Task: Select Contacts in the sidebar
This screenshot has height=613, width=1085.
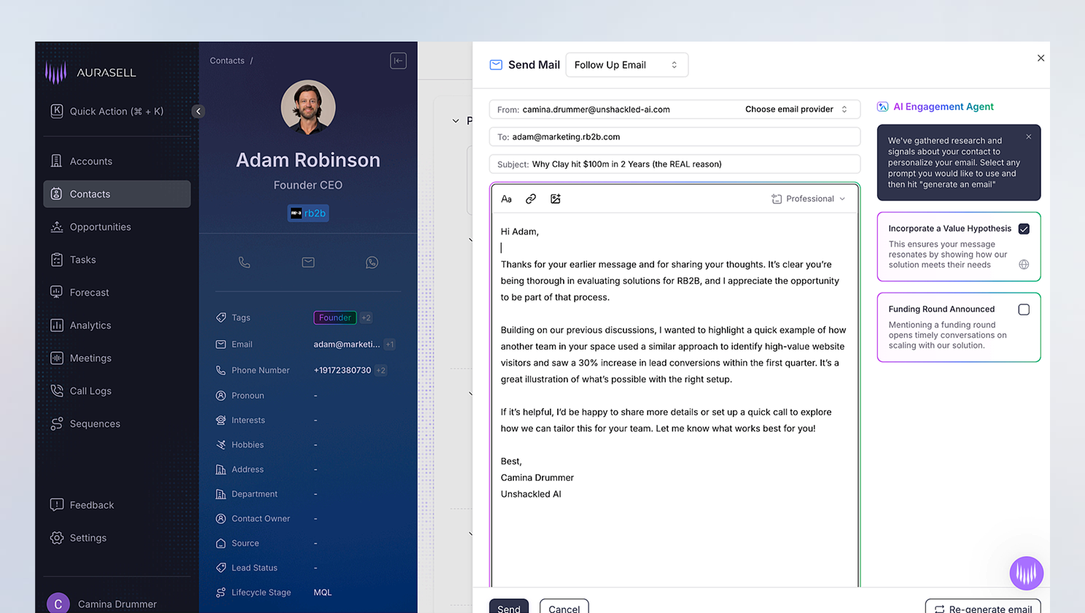Action: click(117, 194)
